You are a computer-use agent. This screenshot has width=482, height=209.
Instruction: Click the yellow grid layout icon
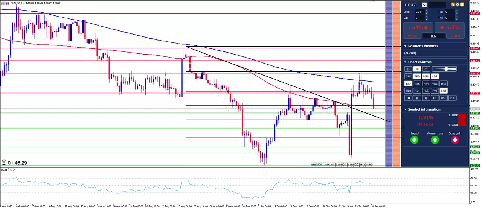click(x=462, y=5)
